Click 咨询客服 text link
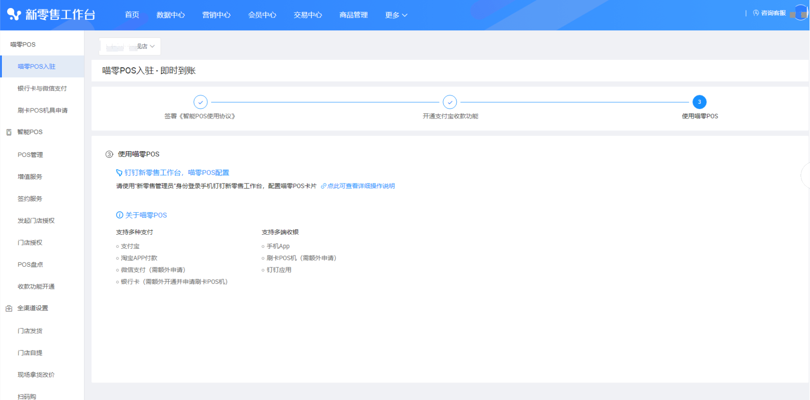This screenshot has height=400, width=810. pyautogui.click(x=773, y=13)
